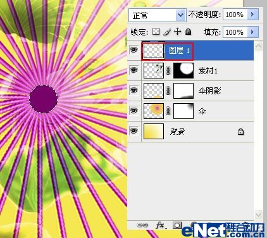The width and height of the screenshot is (267, 238).
Task: Click the layers panel scroll up arrow
Action: [x=259, y=46]
